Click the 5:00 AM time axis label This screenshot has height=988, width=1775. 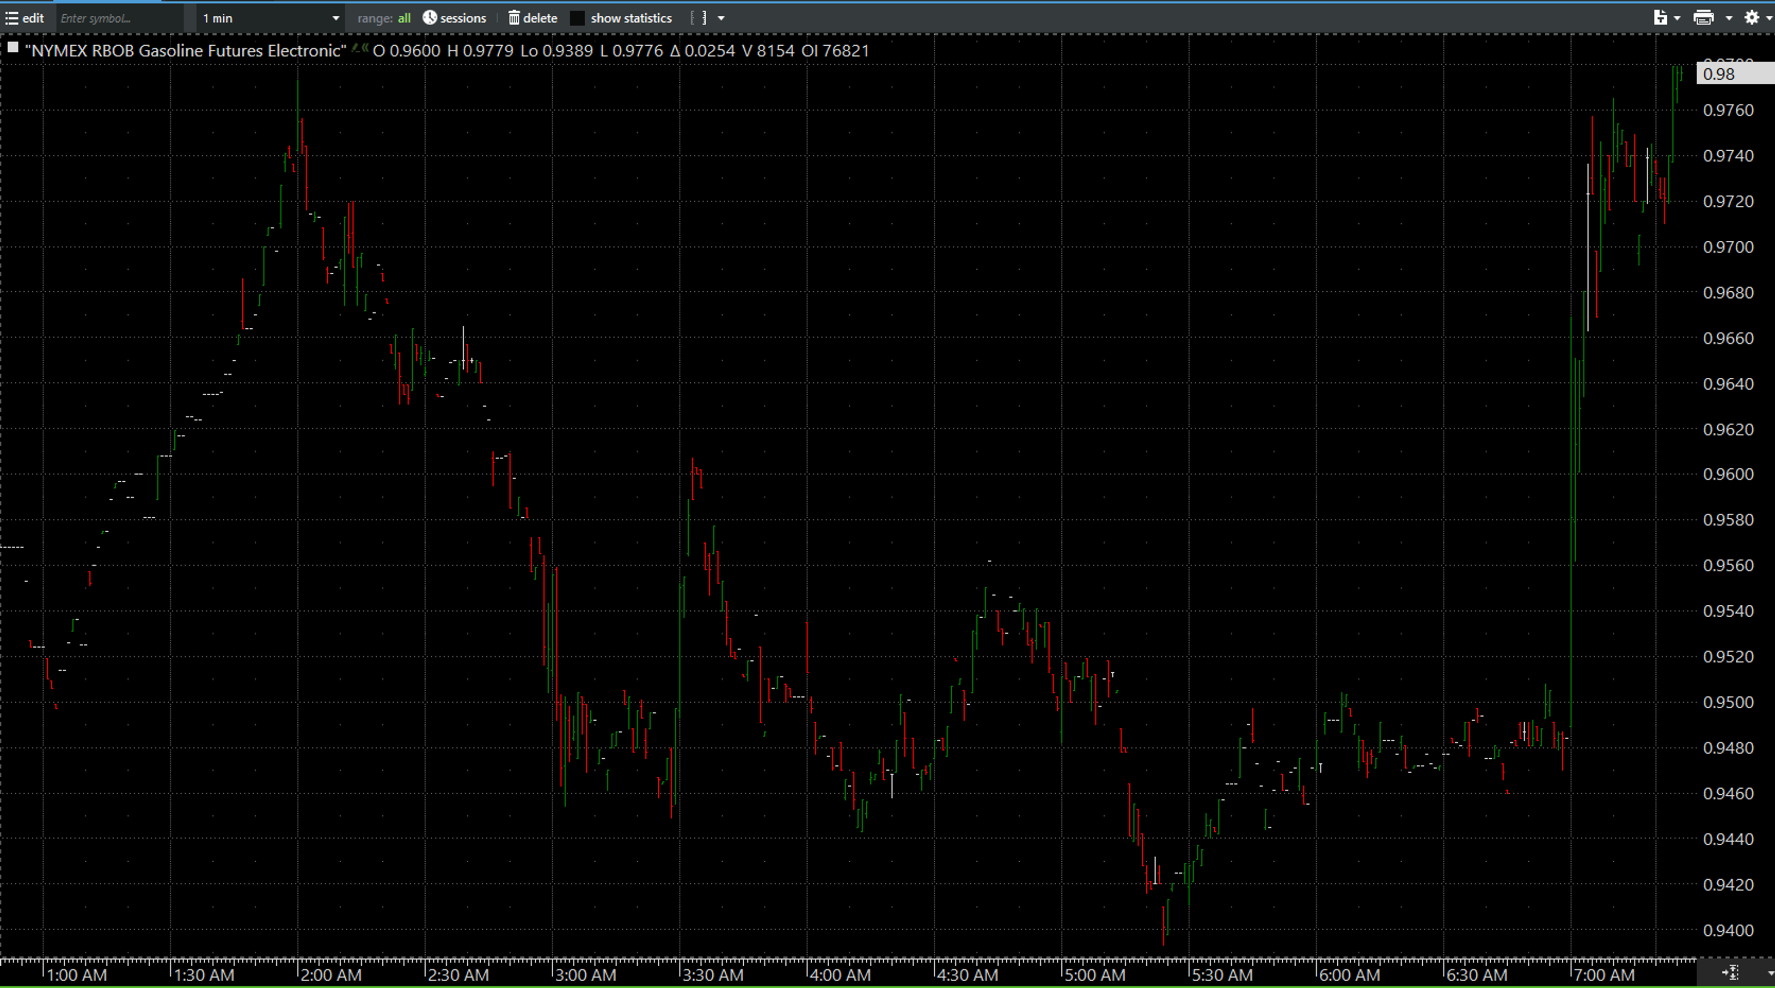(1095, 975)
